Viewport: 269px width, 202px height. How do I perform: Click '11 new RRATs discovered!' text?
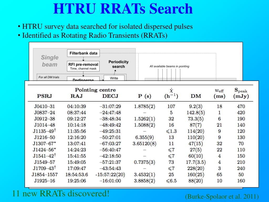[61, 194]
